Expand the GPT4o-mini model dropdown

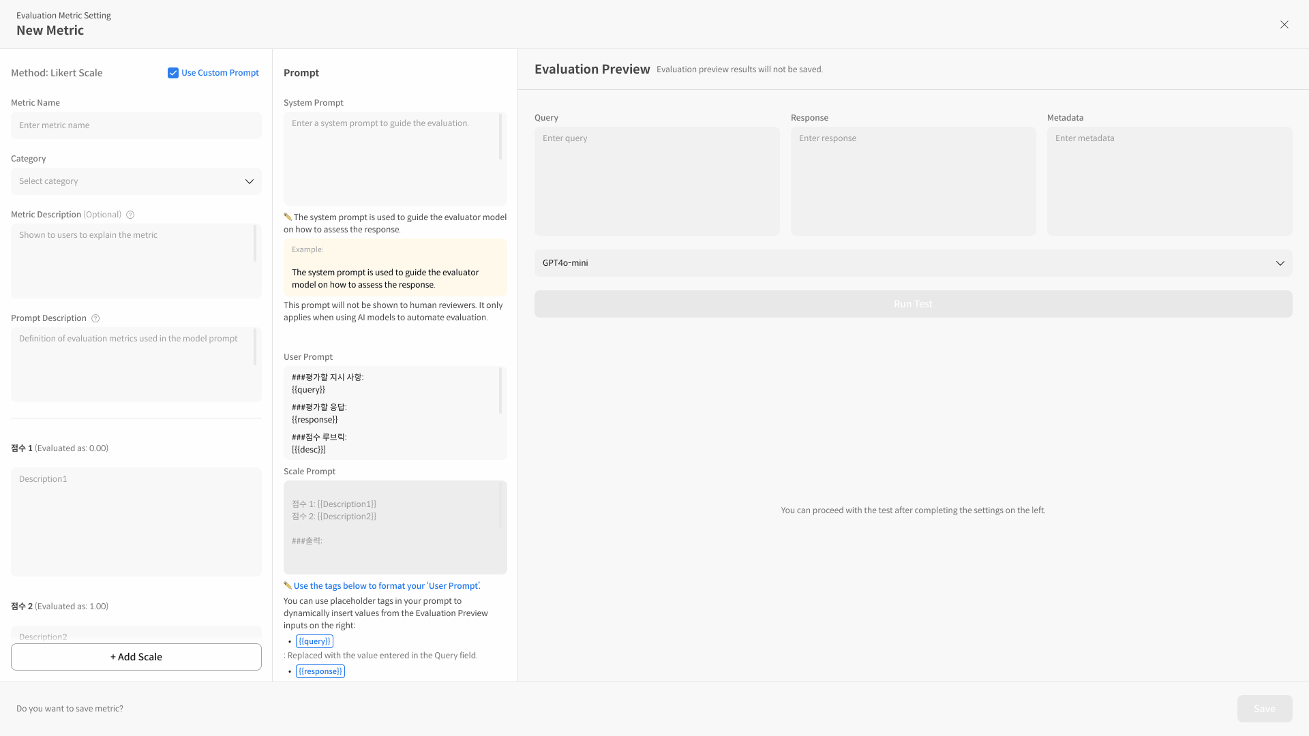click(x=913, y=263)
